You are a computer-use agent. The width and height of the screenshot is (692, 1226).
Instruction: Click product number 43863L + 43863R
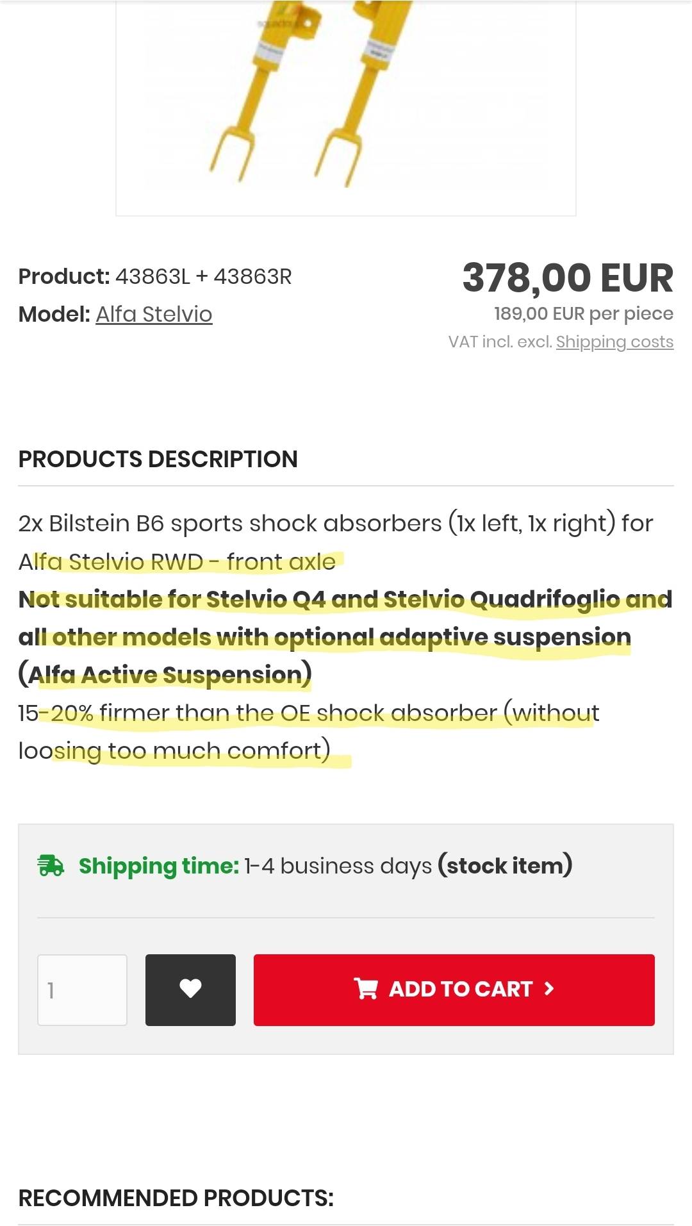[203, 276]
